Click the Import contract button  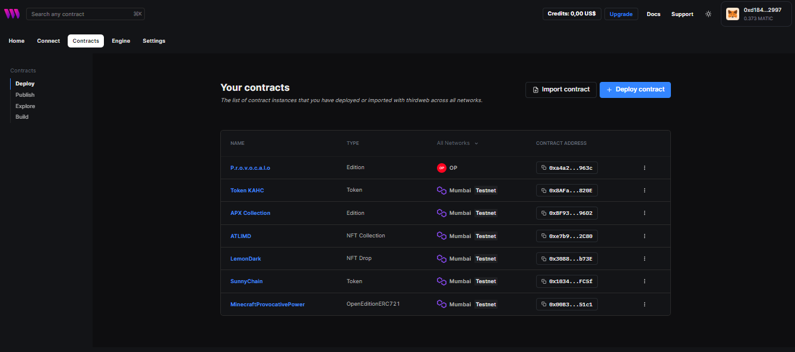point(561,90)
